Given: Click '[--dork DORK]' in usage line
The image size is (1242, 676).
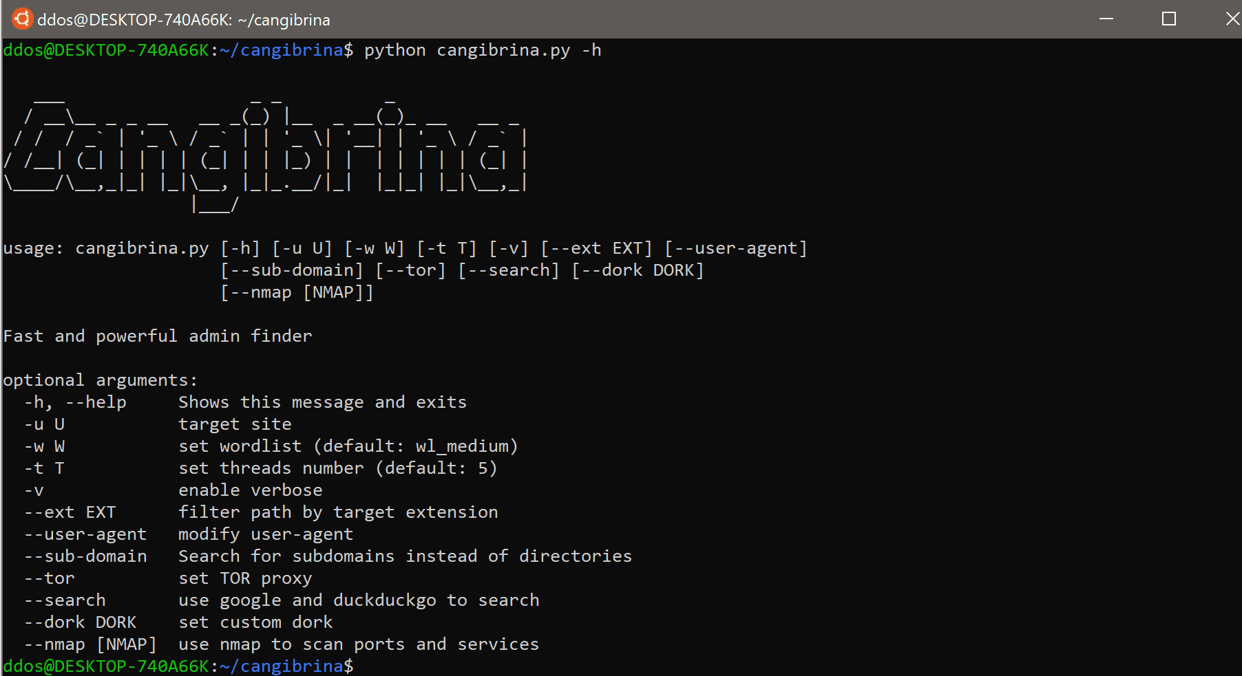Looking at the screenshot, I should coord(638,270).
